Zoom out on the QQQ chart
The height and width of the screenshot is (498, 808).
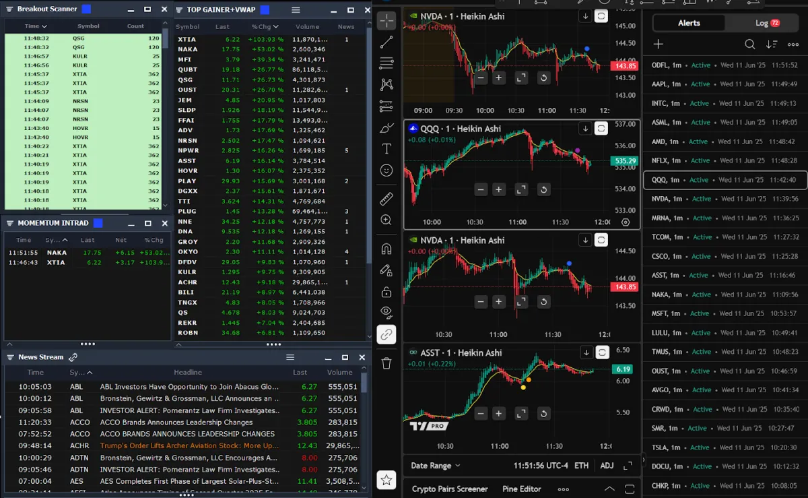tap(481, 190)
